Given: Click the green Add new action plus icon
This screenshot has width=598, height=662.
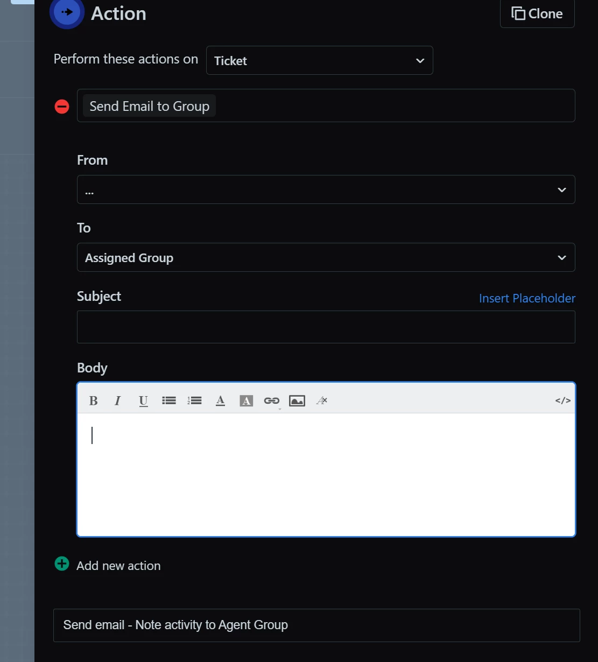Looking at the screenshot, I should click(62, 564).
